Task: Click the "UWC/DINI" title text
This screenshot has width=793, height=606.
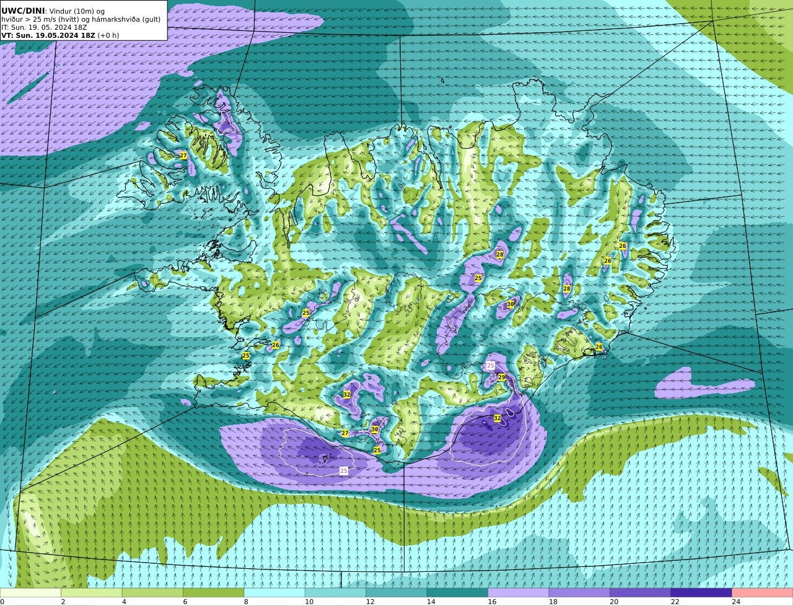Action: pos(23,11)
